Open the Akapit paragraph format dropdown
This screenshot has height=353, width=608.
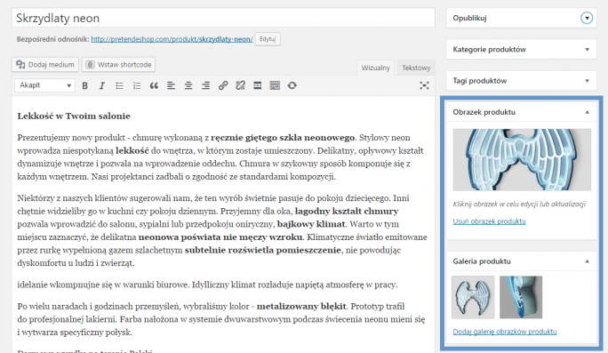(45, 85)
